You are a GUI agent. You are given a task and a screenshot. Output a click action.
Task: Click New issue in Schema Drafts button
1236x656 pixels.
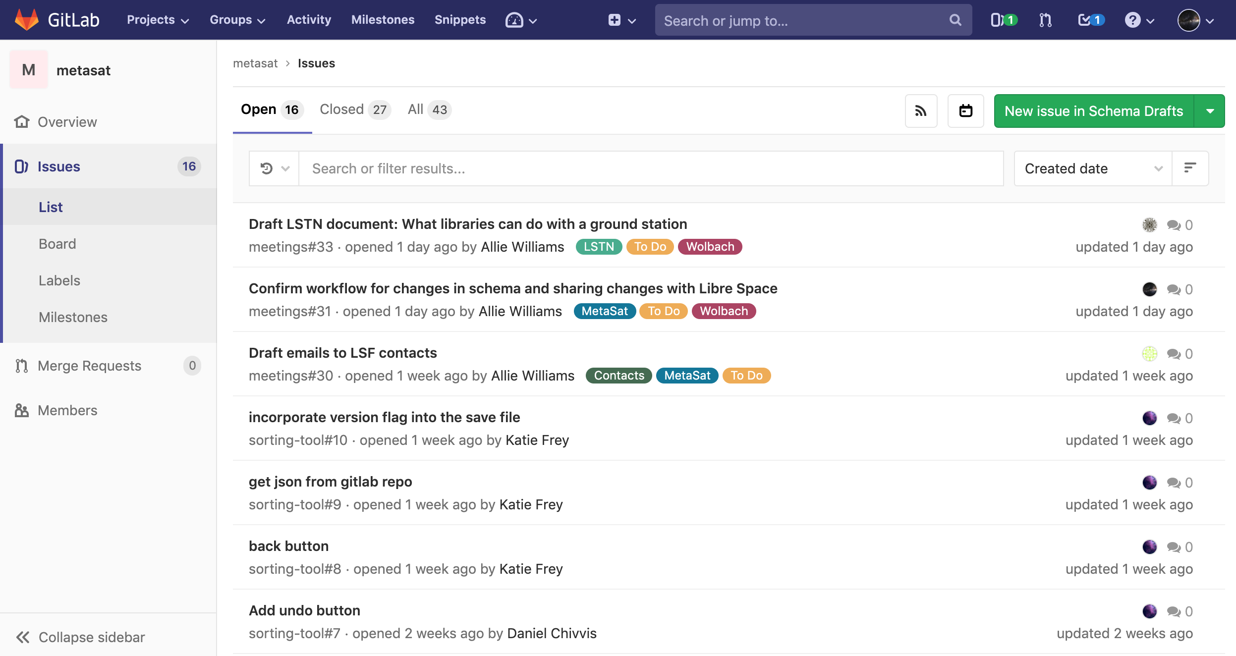coord(1093,111)
